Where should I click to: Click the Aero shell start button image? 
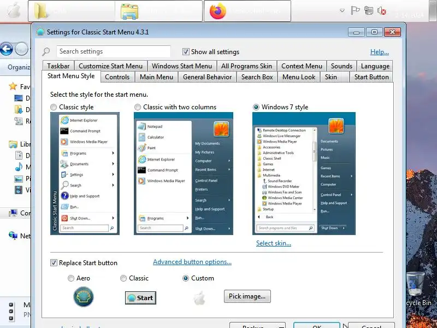pos(84,297)
